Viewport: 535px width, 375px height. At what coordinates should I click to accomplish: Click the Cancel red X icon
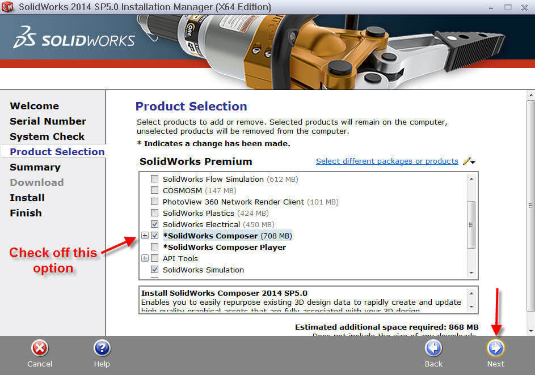click(x=40, y=348)
